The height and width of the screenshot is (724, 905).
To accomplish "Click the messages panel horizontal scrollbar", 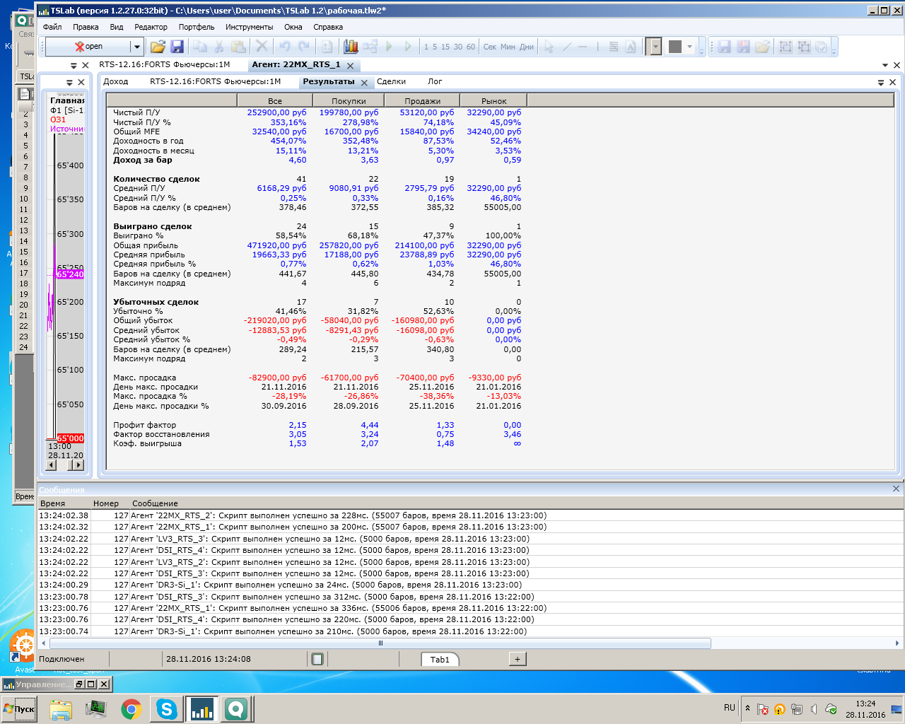I will pyautogui.click(x=380, y=643).
